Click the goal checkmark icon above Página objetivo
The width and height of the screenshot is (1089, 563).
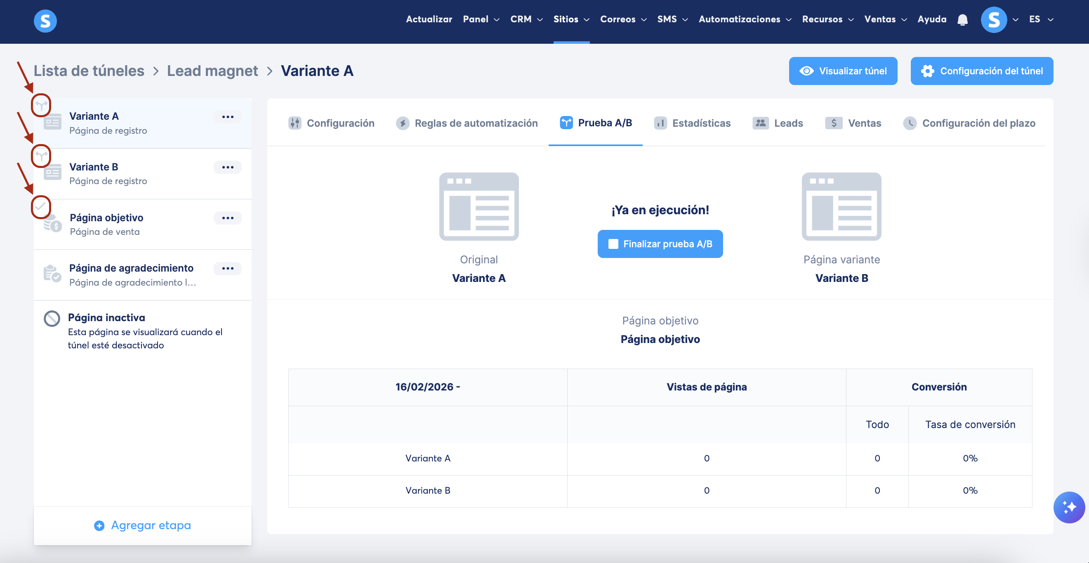(41, 207)
